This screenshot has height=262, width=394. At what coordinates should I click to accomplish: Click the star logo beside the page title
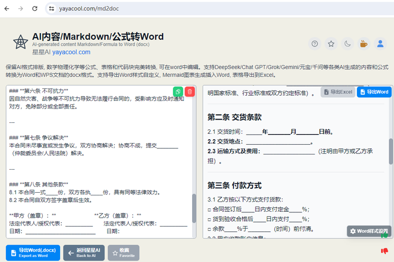click(x=20, y=42)
